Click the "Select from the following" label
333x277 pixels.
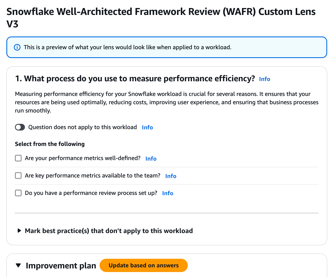click(x=50, y=144)
